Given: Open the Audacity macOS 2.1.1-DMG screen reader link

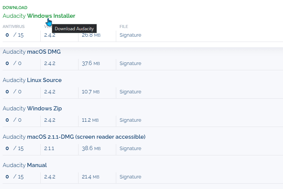Looking at the screenshot, I should (x=74, y=137).
